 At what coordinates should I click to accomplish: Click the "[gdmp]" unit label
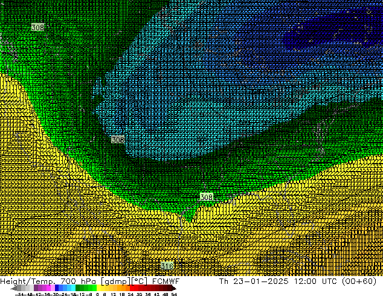point(115,281)
